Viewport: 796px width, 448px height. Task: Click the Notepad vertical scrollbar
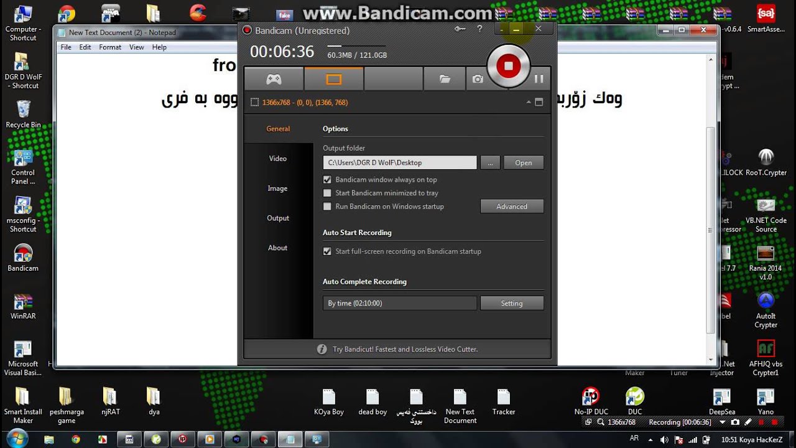click(711, 208)
